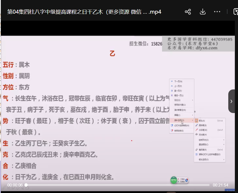Click the up-arrow icon beside 上一页(P)

click(x=172, y=86)
